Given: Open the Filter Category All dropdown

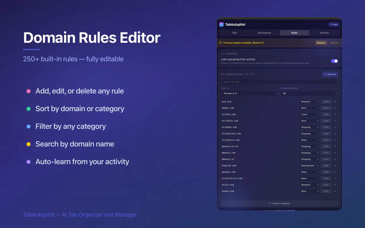Looking at the screenshot, I should click(x=309, y=93).
